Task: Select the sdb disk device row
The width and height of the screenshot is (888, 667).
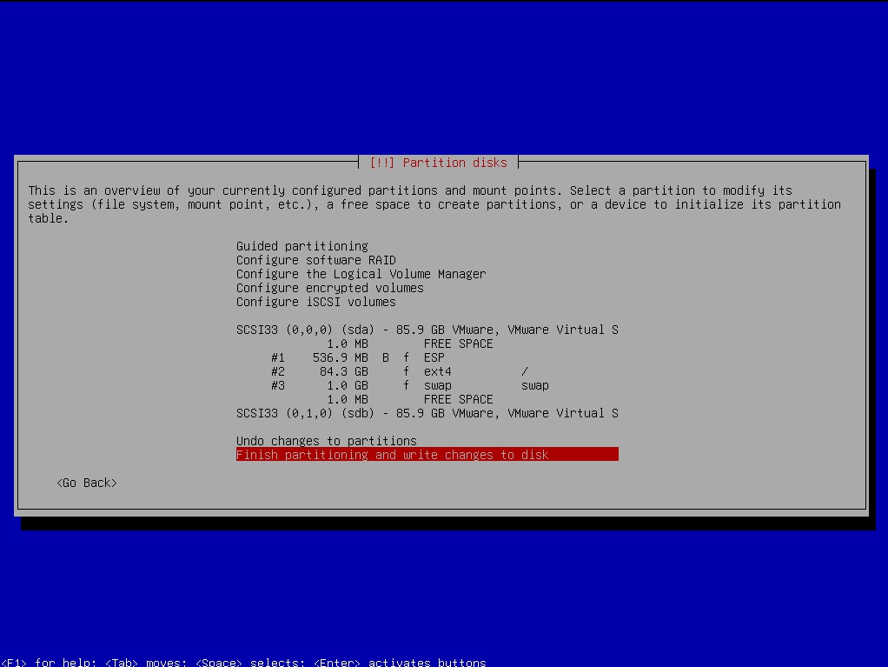Action: coord(427,413)
